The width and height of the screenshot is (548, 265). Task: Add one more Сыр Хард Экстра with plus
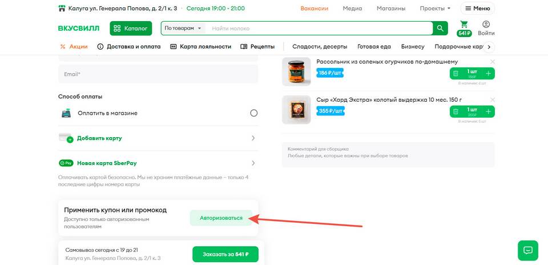click(488, 111)
